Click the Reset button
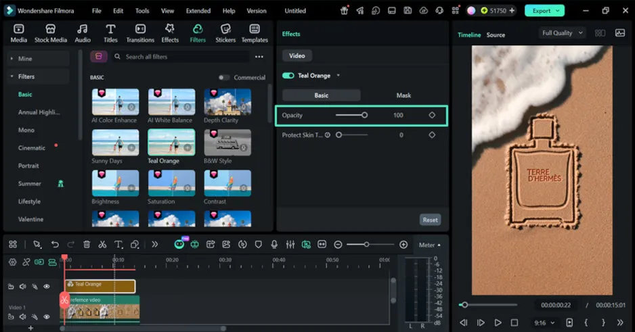Image resolution: width=635 pixels, height=332 pixels. tap(430, 220)
